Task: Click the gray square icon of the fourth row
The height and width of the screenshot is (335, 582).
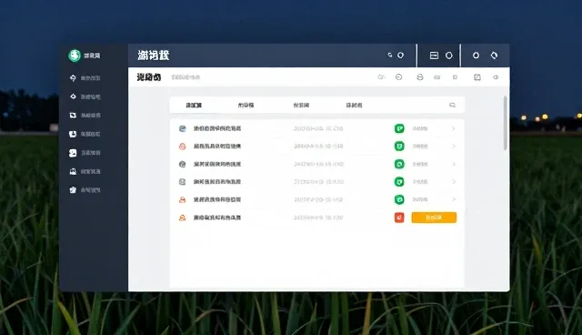Action: (x=182, y=182)
